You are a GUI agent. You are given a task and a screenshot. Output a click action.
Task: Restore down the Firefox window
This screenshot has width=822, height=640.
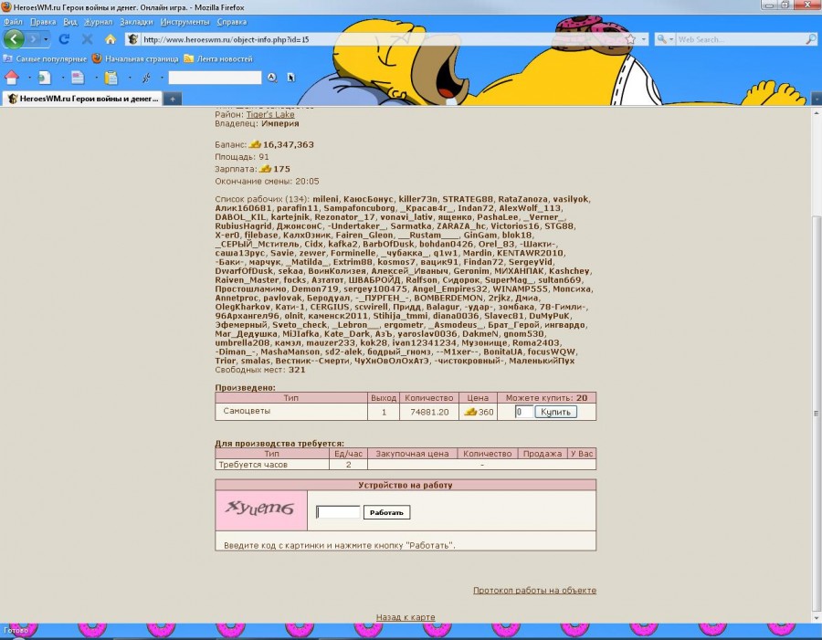tap(785, 5)
